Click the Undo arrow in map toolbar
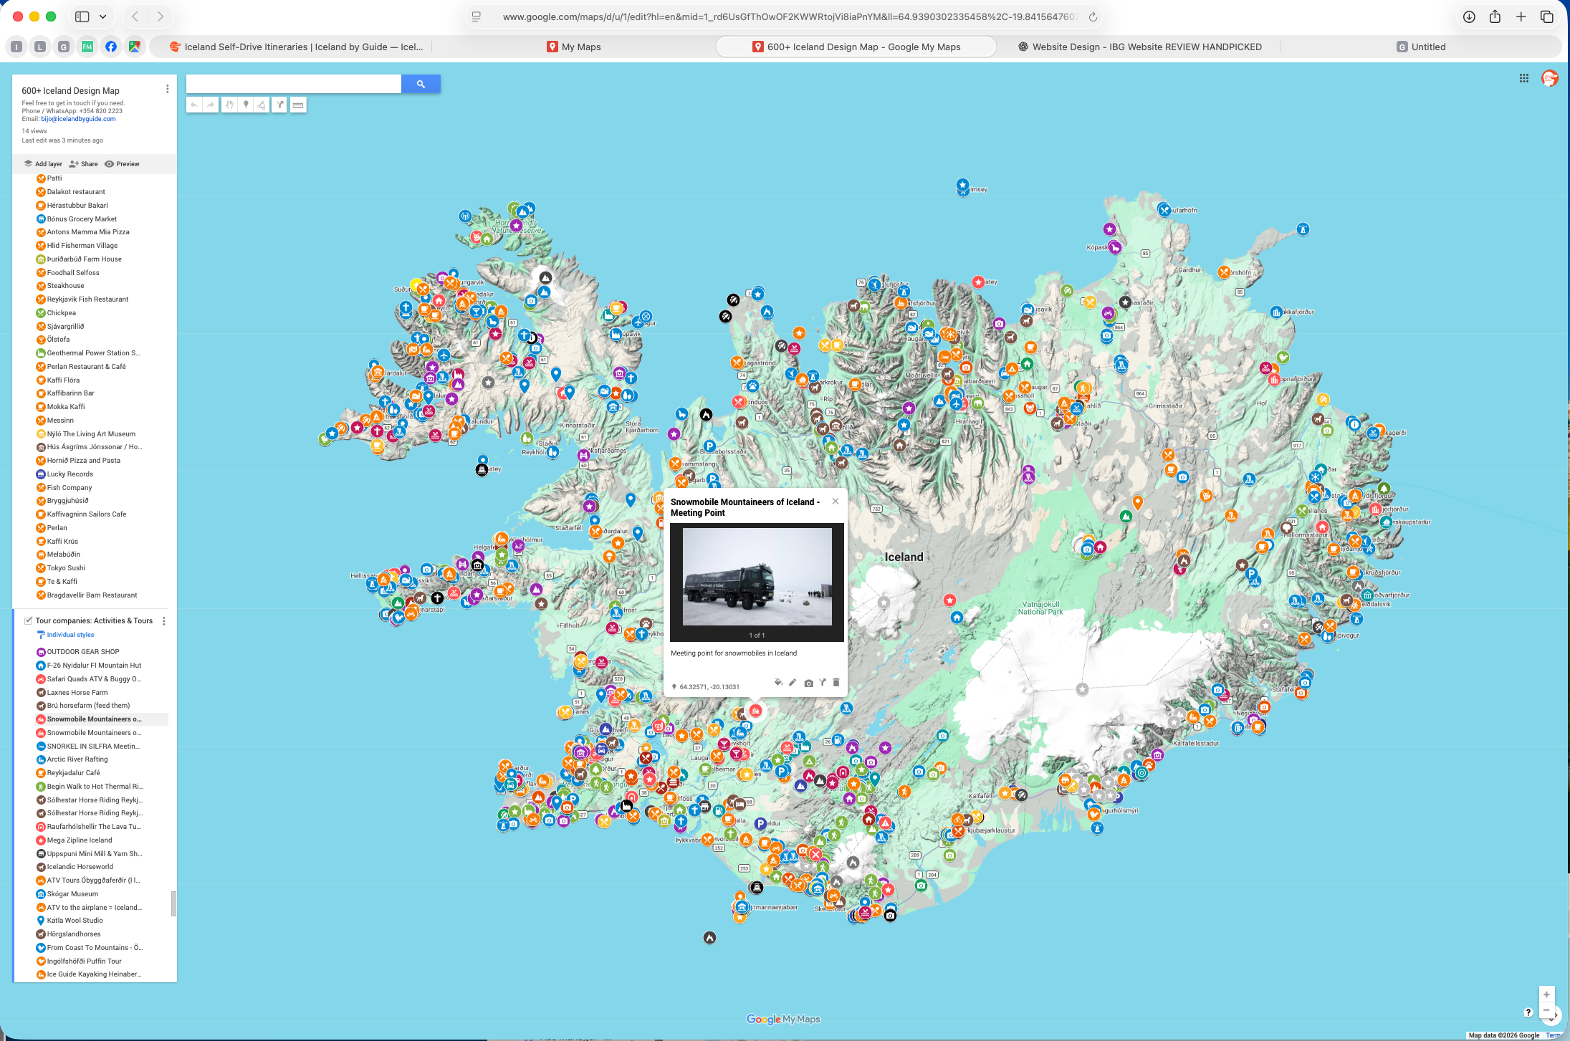Screen dimensions: 1570x1041 click(x=193, y=105)
